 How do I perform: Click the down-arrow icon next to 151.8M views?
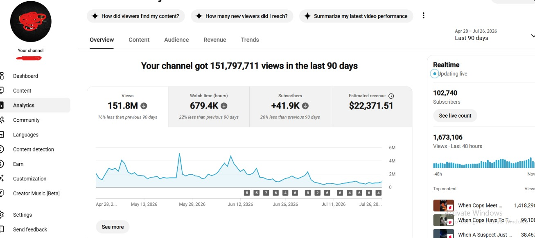(144, 106)
